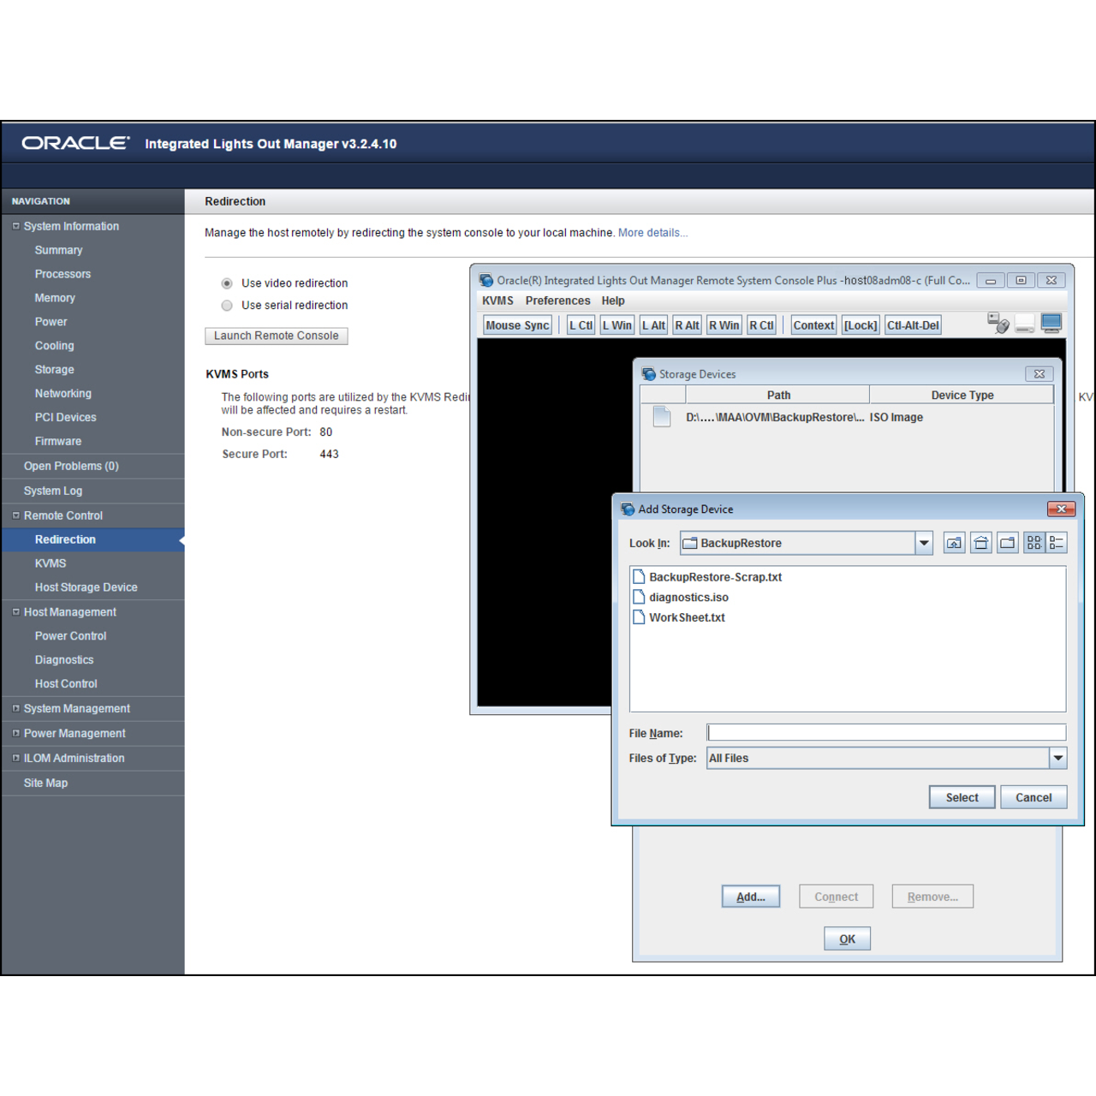Click the Launch Remote Console button
Viewport: 1096px width, 1096px height.
click(276, 336)
